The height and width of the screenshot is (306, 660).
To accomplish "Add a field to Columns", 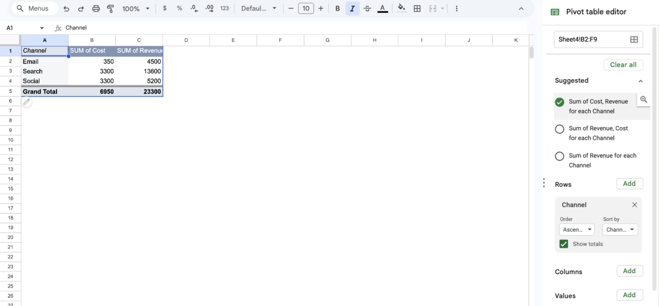I will pos(630,271).
